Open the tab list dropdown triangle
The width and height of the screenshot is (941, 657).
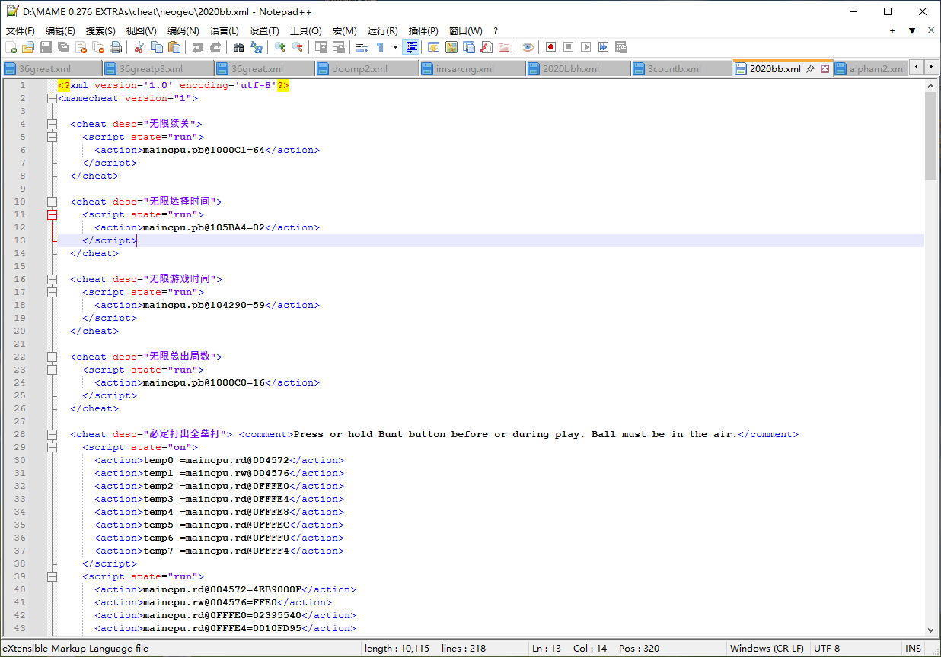pyautogui.click(x=912, y=31)
